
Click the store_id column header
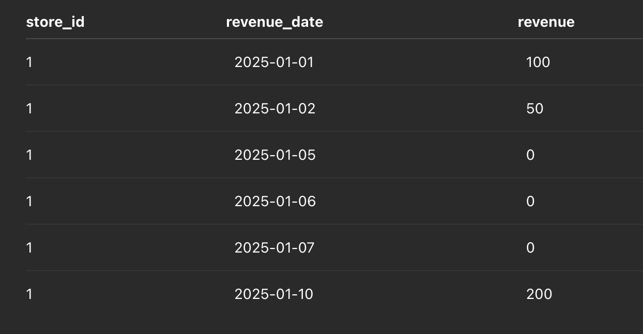pos(55,22)
